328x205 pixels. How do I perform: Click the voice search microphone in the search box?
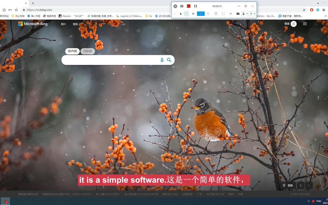click(162, 60)
